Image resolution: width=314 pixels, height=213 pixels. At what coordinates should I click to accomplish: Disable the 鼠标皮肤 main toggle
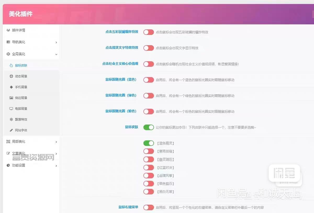(x=149, y=127)
